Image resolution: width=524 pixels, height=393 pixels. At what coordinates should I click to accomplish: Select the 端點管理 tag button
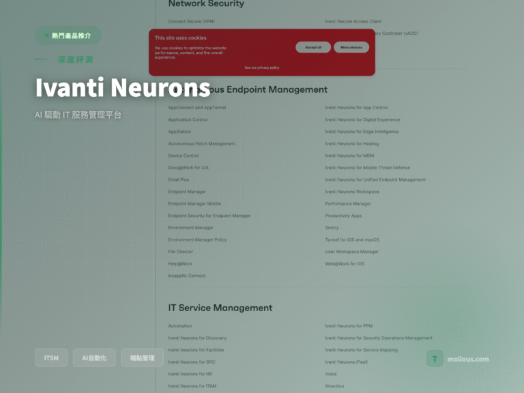click(x=142, y=358)
